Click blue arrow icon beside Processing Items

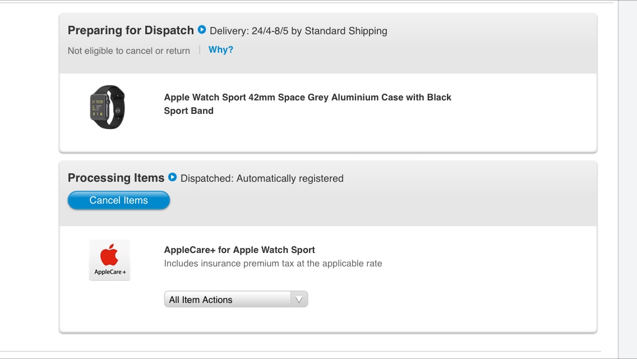coord(172,177)
